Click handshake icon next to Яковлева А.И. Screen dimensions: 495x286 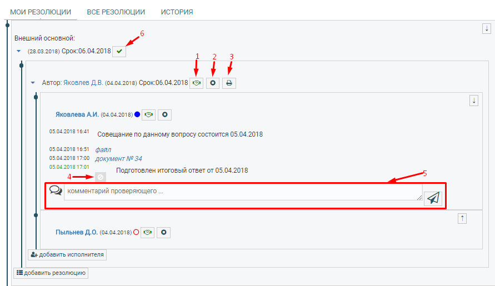coord(148,114)
